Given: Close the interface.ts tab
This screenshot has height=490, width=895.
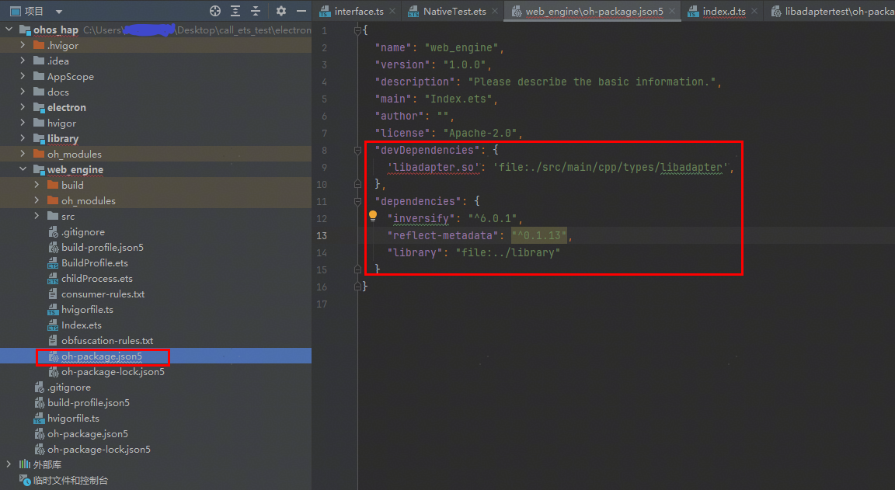Looking at the screenshot, I should pyautogui.click(x=392, y=11).
